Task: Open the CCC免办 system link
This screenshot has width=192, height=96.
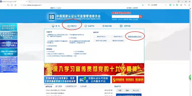Action: click(60, 56)
